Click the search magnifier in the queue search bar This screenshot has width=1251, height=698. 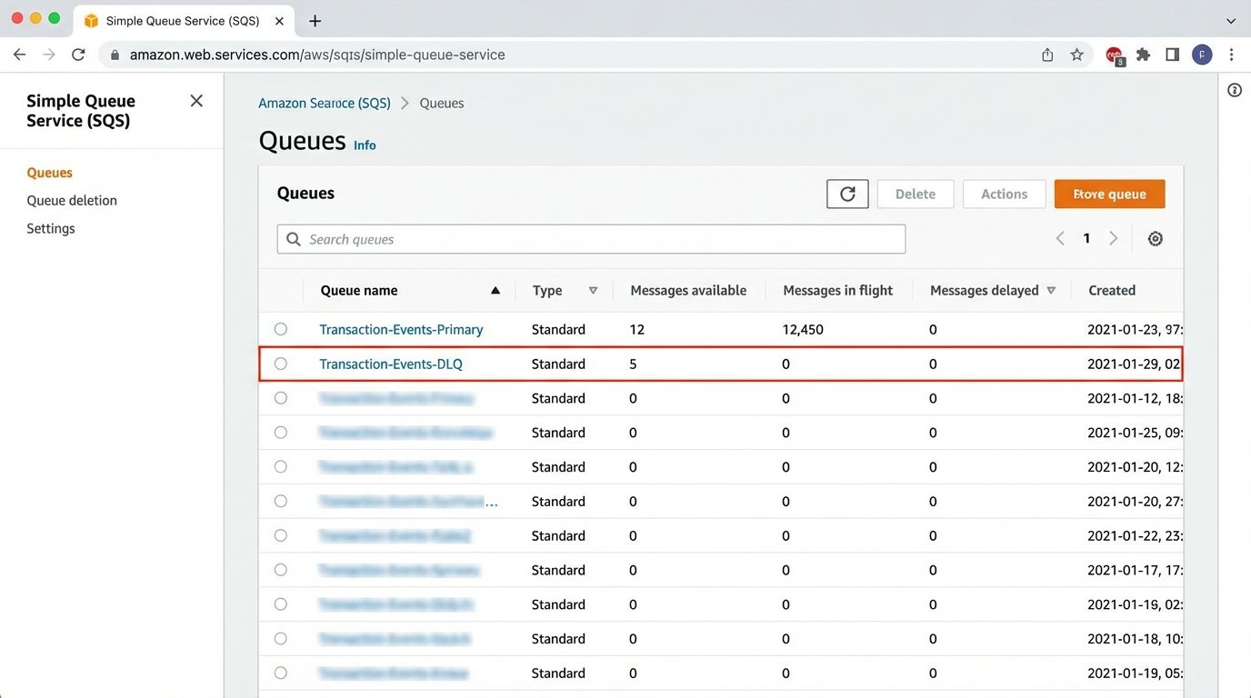click(x=293, y=238)
